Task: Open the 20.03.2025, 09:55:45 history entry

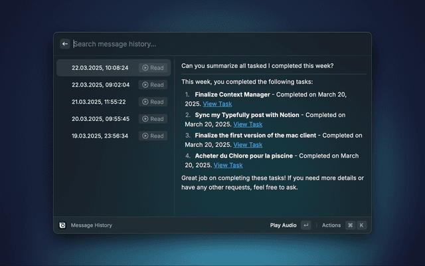Action: click(x=100, y=119)
